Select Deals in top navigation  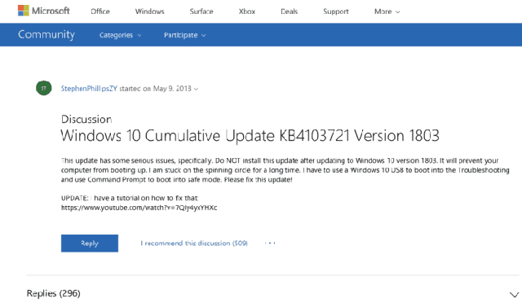coord(289,11)
